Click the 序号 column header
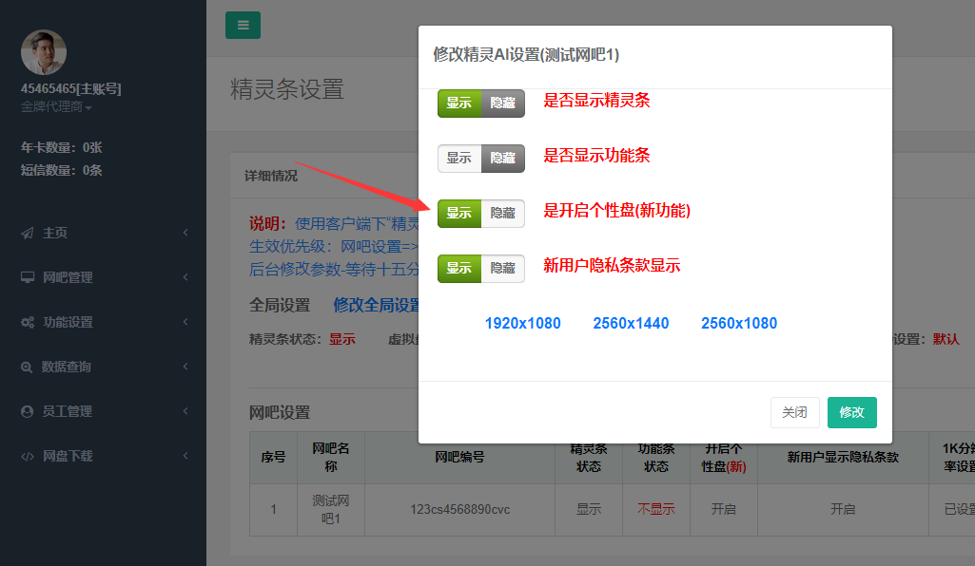The width and height of the screenshot is (975, 566). pos(274,458)
